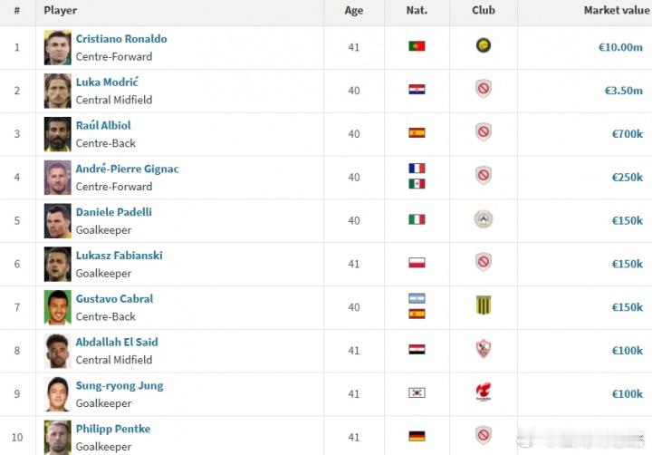Viewport: 652px width, 455px height.
Task: Click the South Korea flag icon
Action: point(417,392)
